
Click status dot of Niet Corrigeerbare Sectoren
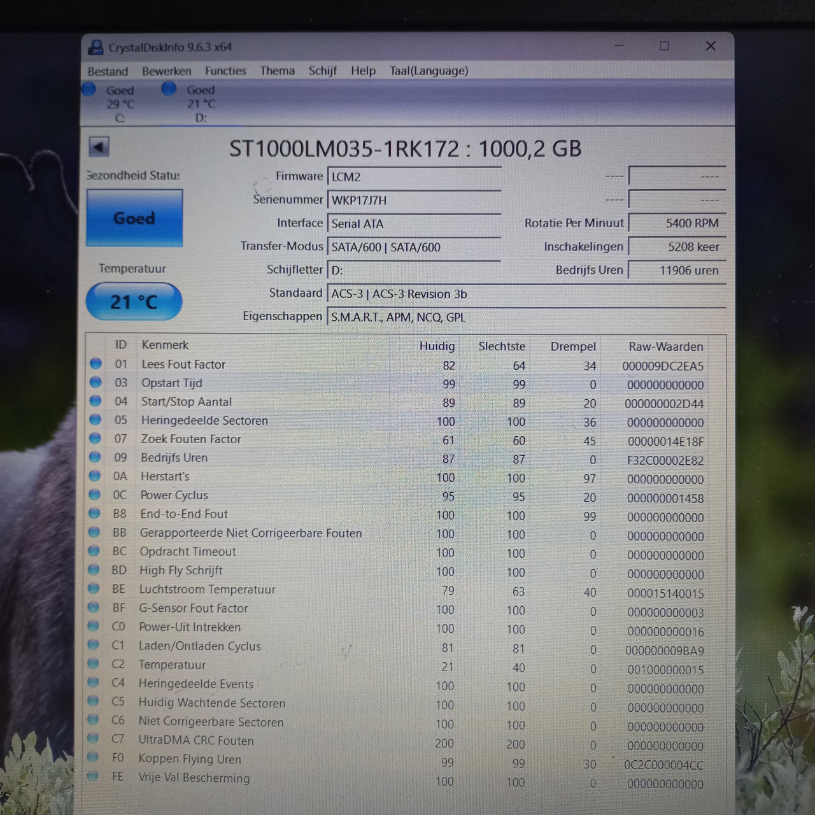[x=93, y=720]
